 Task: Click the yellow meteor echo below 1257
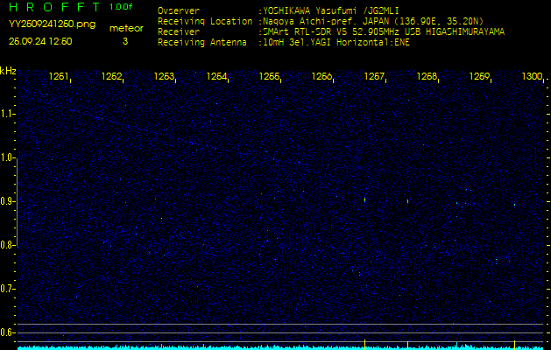365,200
